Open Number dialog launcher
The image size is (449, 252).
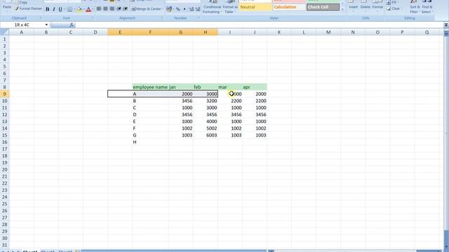[x=199, y=18]
